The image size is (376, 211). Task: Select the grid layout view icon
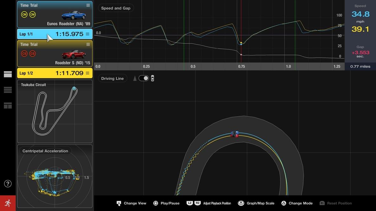click(x=7, y=105)
